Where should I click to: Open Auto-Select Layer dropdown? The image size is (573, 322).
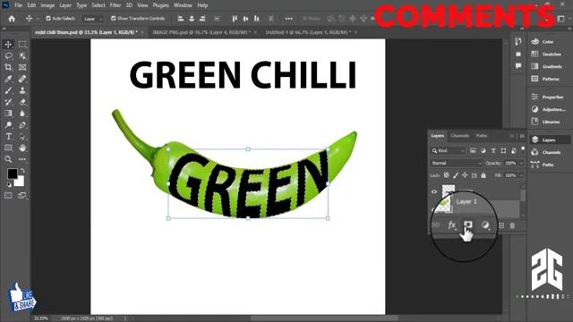(x=93, y=18)
